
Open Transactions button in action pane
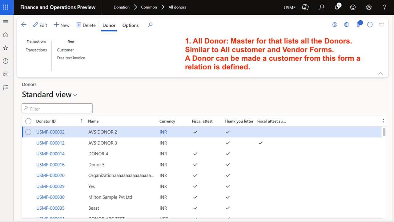[36, 50]
